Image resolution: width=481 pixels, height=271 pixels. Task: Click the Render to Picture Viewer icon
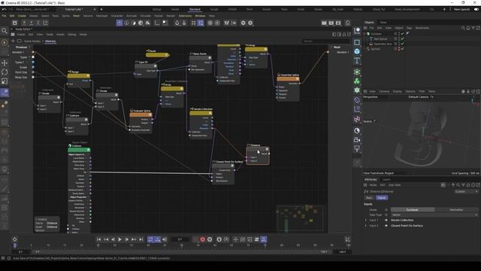click(x=331, y=23)
